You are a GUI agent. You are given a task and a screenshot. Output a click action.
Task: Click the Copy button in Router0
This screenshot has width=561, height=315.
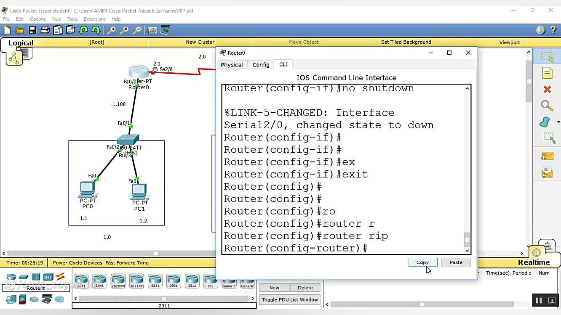click(422, 262)
